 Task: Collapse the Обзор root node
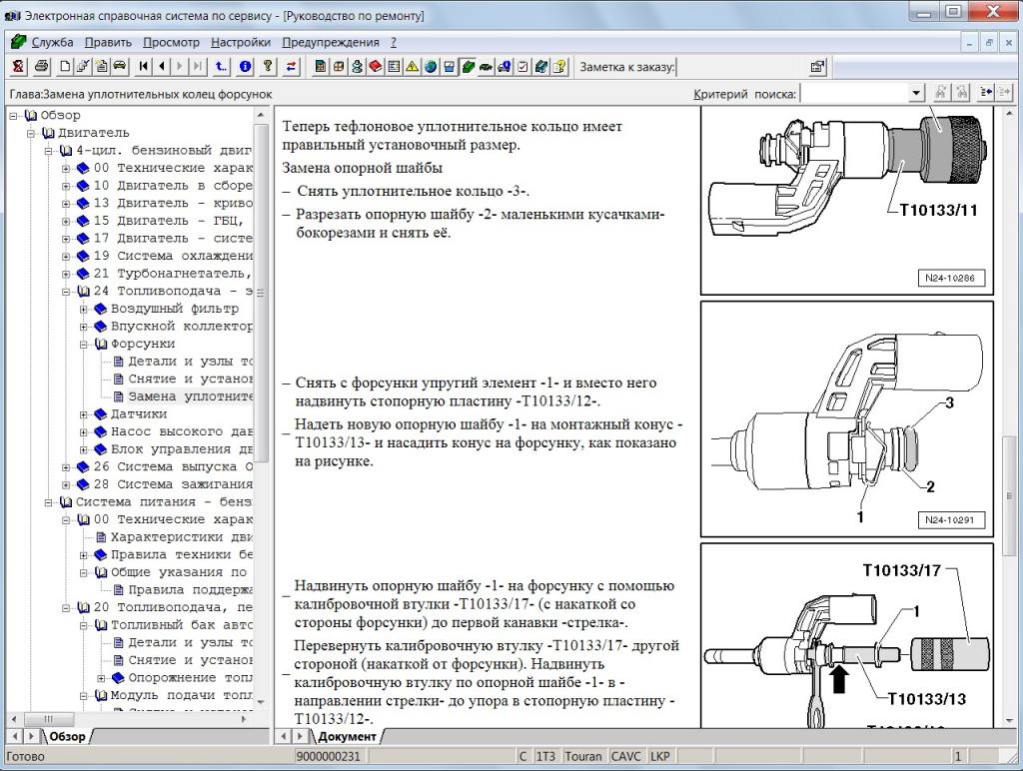coord(13,116)
